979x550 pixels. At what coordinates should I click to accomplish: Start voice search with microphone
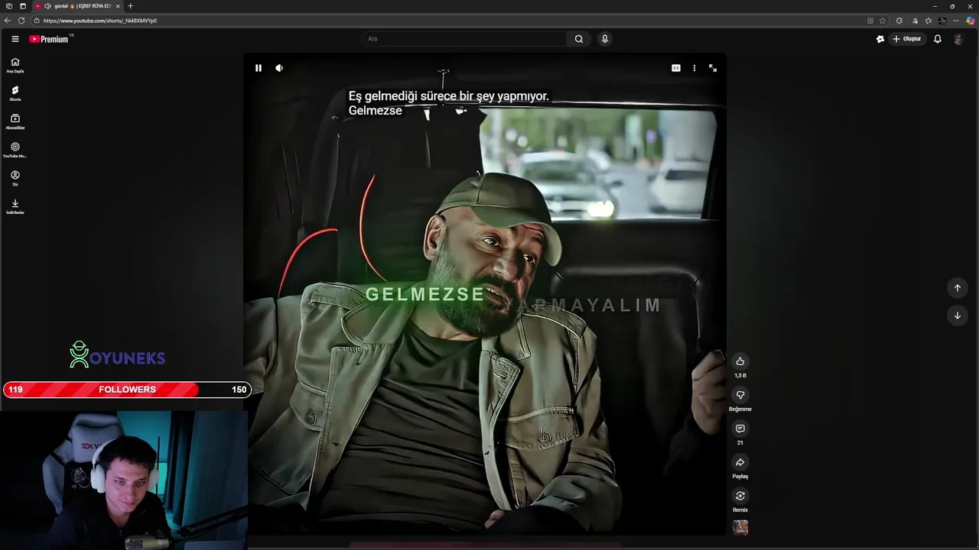tap(605, 39)
